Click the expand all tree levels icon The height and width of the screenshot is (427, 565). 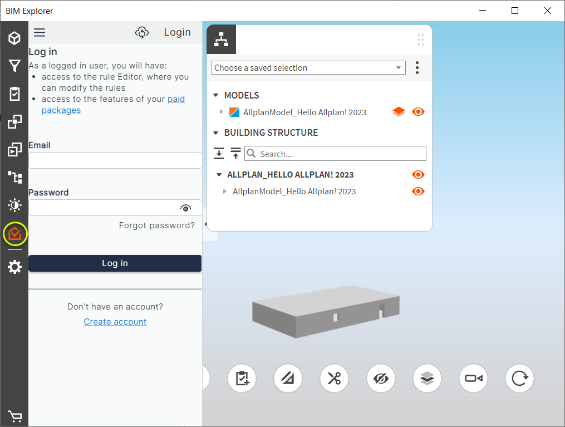click(219, 154)
